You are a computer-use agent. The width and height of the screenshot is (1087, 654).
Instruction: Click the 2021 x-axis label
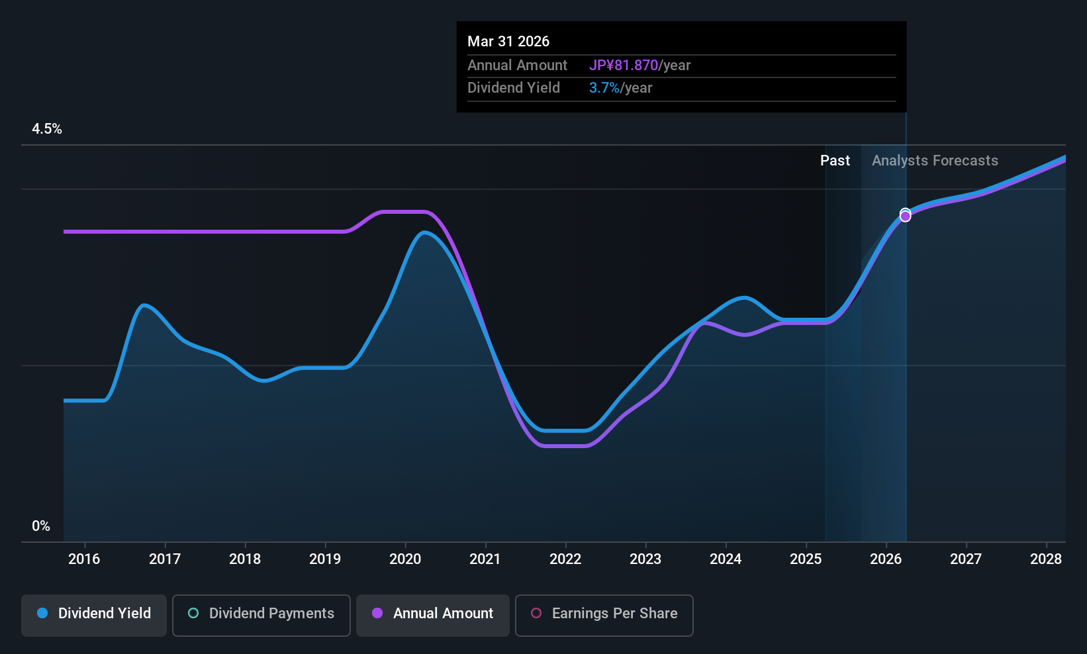[485, 559]
